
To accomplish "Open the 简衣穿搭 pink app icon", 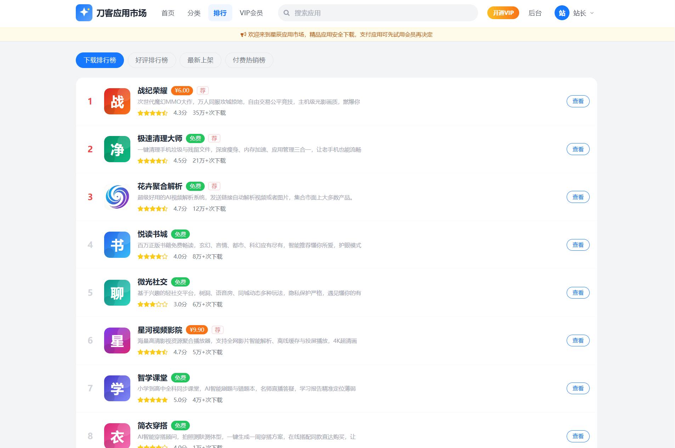I will coord(117,436).
